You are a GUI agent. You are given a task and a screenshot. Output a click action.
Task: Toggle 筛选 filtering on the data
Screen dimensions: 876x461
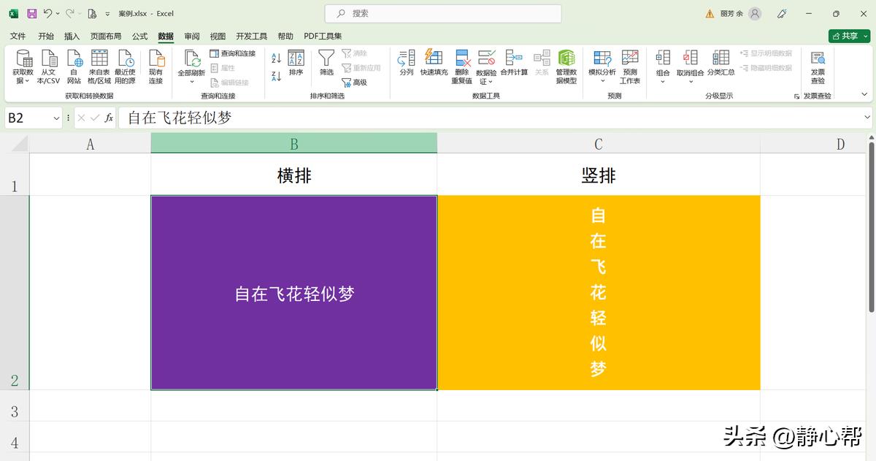pyautogui.click(x=326, y=66)
